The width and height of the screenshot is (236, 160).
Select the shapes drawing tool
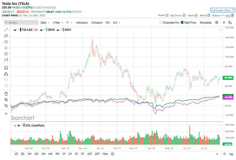click(6, 42)
